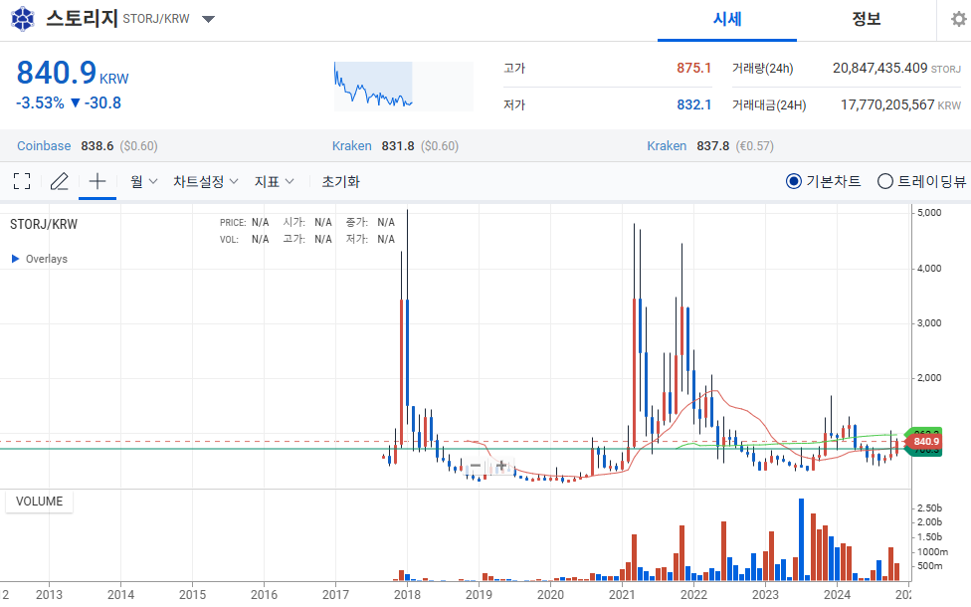
Task: Click the VOLUME panel label
Action: coord(39,502)
